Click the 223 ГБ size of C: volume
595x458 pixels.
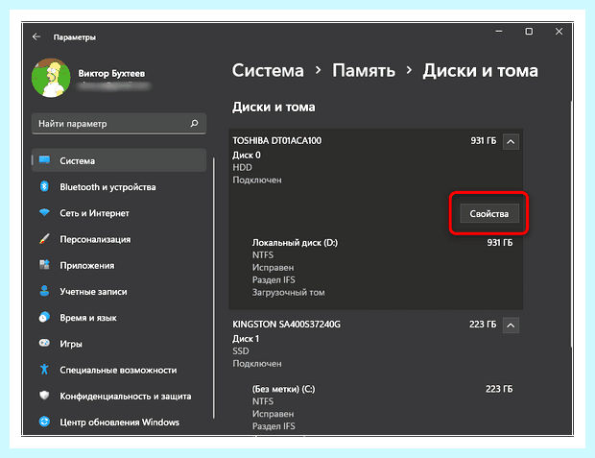pos(499,389)
